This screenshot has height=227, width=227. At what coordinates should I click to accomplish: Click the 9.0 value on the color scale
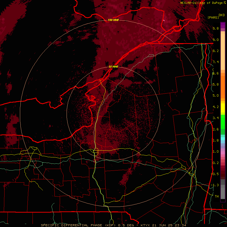tap(216, 40)
